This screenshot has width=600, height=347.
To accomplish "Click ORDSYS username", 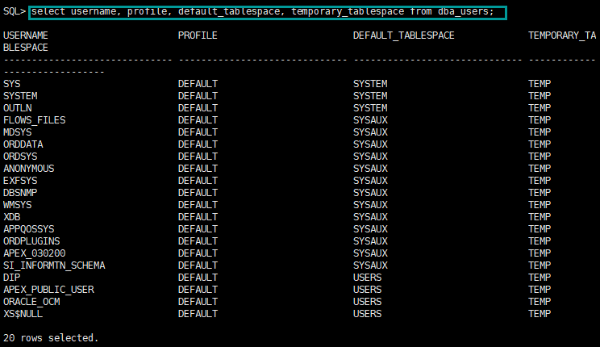I will point(20,157).
